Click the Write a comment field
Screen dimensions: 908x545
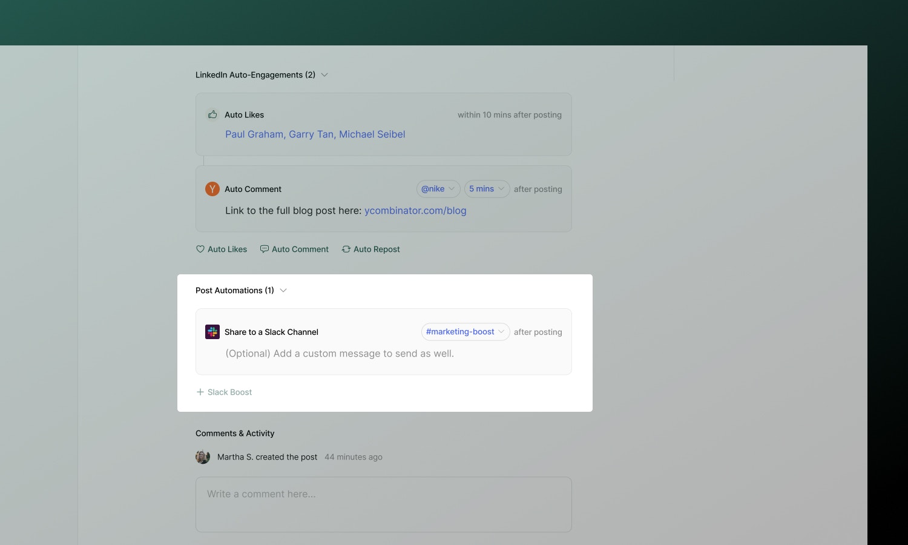383,504
